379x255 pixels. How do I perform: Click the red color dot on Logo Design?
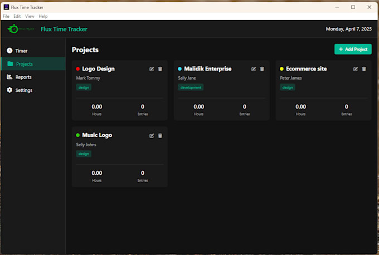pos(78,69)
